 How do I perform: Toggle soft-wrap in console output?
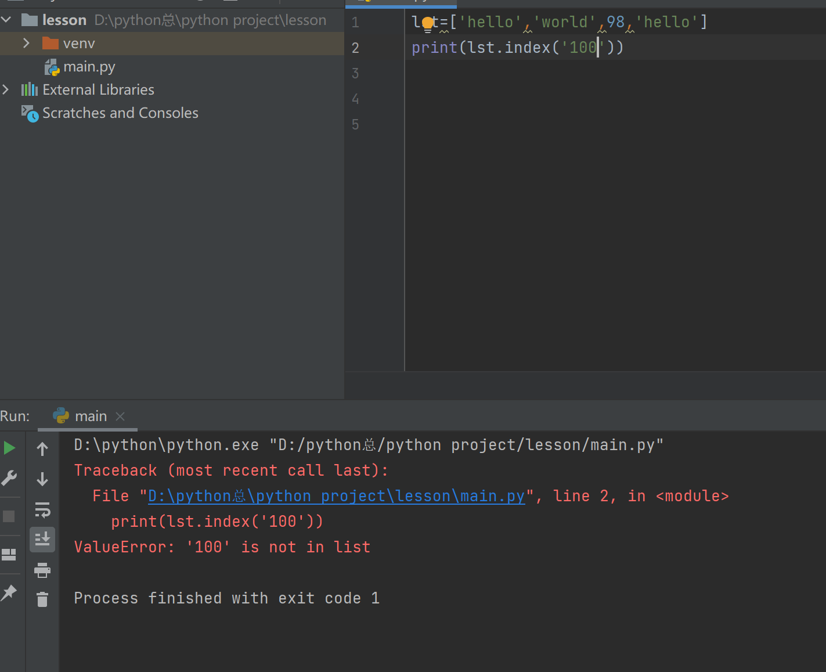[42, 509]
